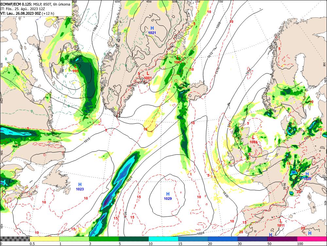327x246 pixels.
Task: Click the '30W' longitude label at top
Action: coord(174,1)
